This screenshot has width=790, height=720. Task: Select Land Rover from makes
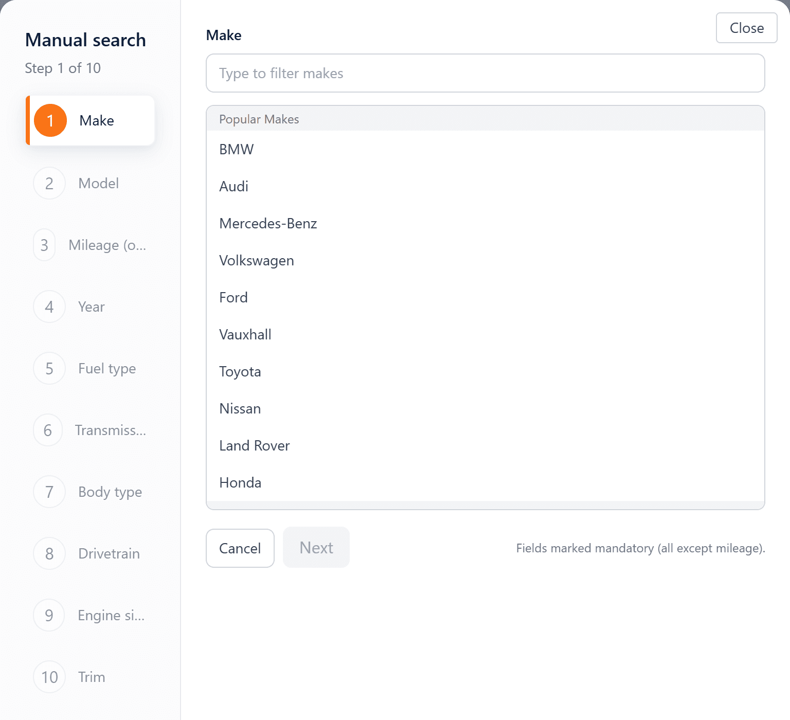pyautogui.click(x=485, y=445)
